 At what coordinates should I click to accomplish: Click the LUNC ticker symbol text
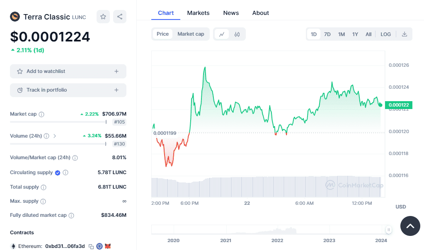(79, 17)
